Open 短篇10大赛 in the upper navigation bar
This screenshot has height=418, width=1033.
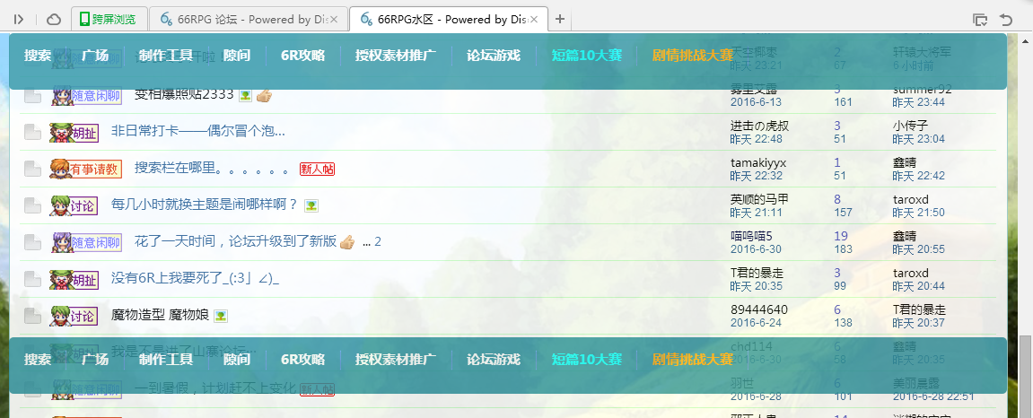click(587, 56)
